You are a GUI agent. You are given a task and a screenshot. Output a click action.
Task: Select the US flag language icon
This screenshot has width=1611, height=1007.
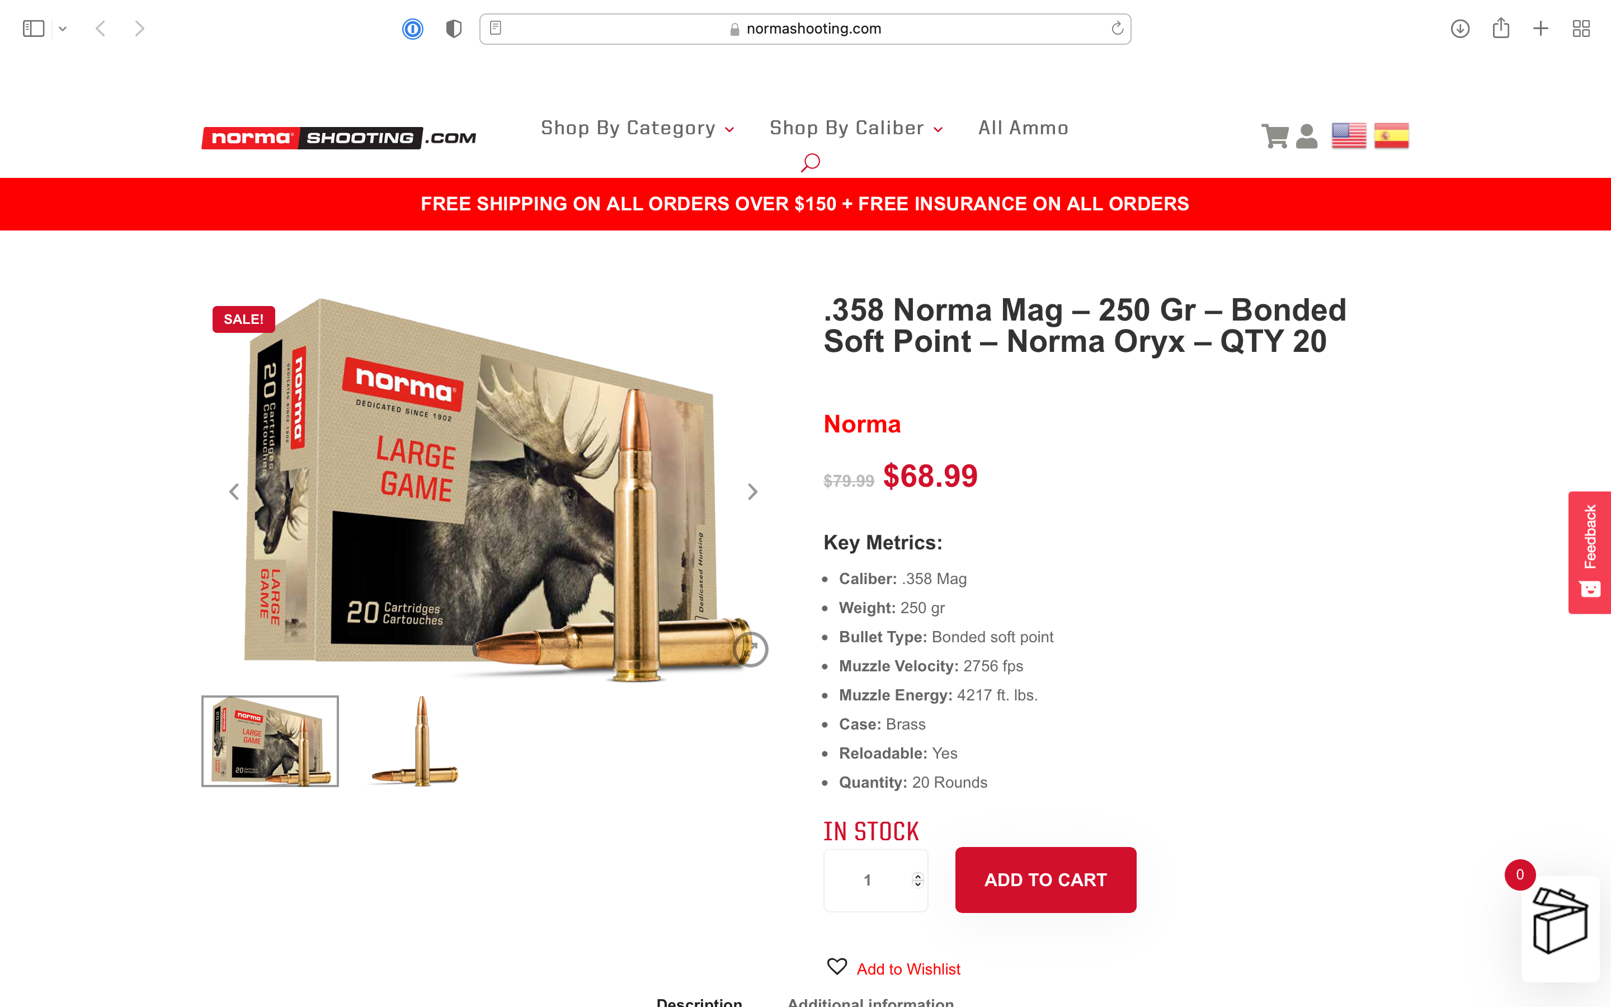[x=1349, y=136]
